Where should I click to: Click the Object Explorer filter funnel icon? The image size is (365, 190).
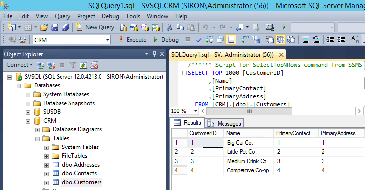[x=73, y=65]
